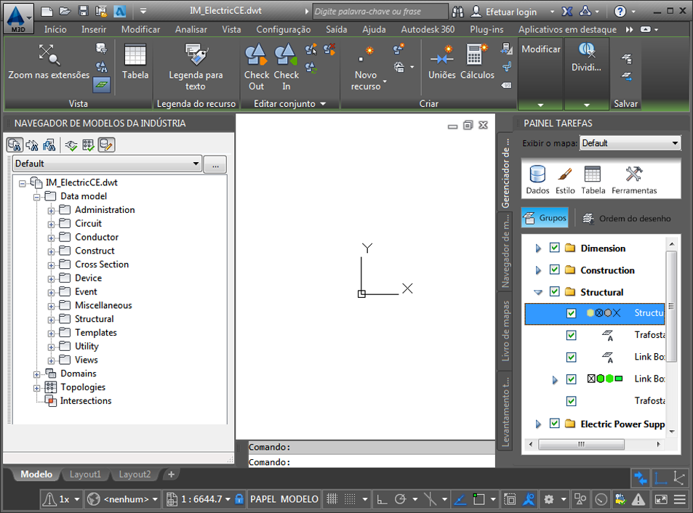Viewport: 693px width, 513px height.
Task: Click the workspace gear icon in status bar
Action: [x=548, y=499]
